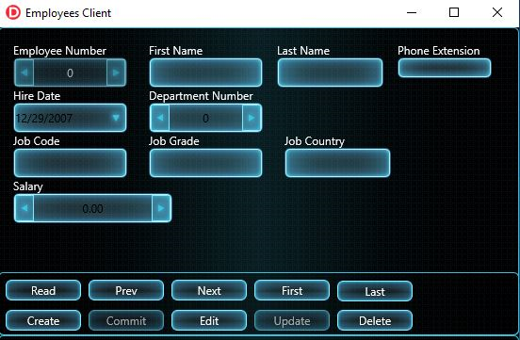The width and height of the screenshot is (520, 340).
Task: Click the Department Number value field
Action: (x=205, y=118)
